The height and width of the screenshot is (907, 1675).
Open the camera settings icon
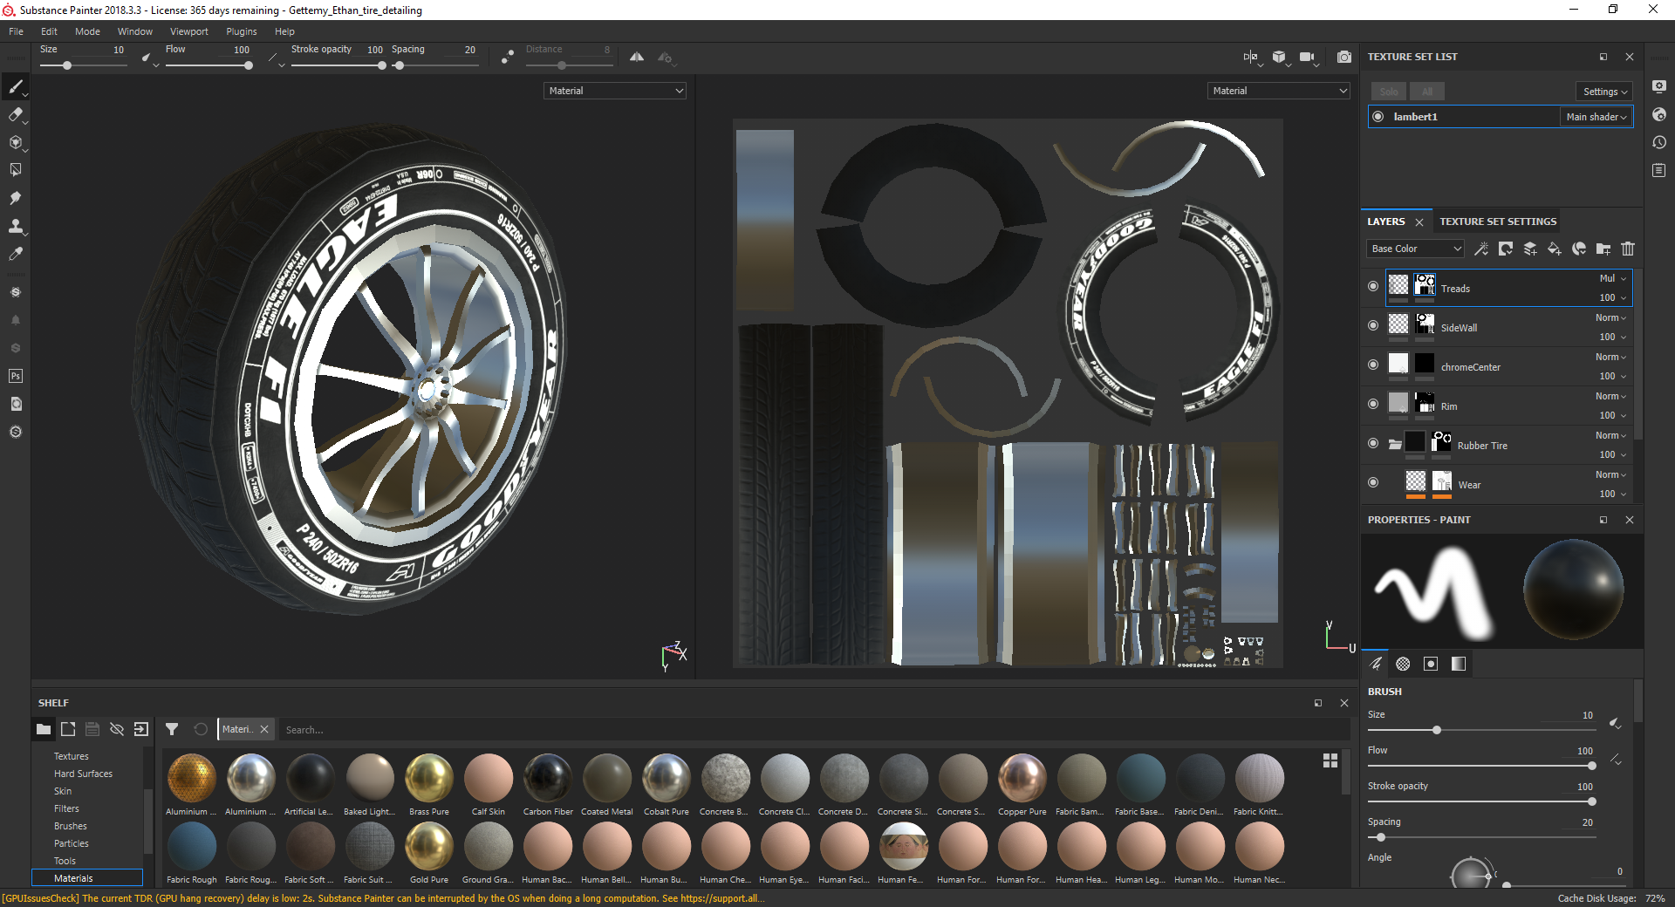1307,57
